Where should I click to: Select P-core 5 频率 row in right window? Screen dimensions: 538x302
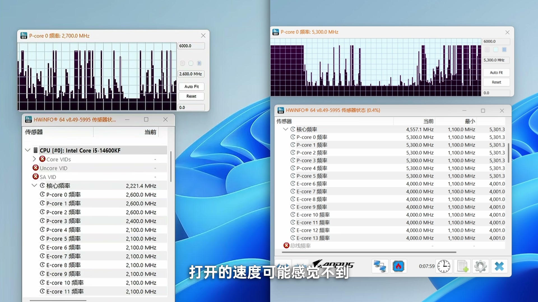click(391, 176)
